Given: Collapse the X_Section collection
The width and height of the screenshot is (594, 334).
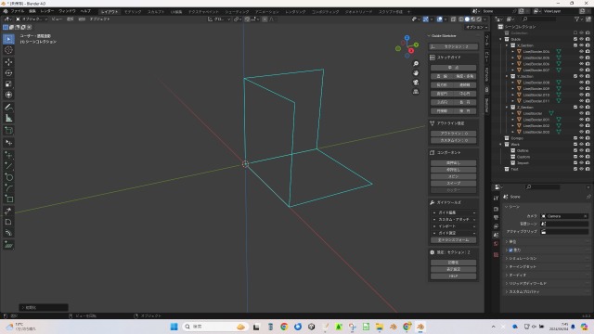Looking at the screenshot, I should [507, 45].
